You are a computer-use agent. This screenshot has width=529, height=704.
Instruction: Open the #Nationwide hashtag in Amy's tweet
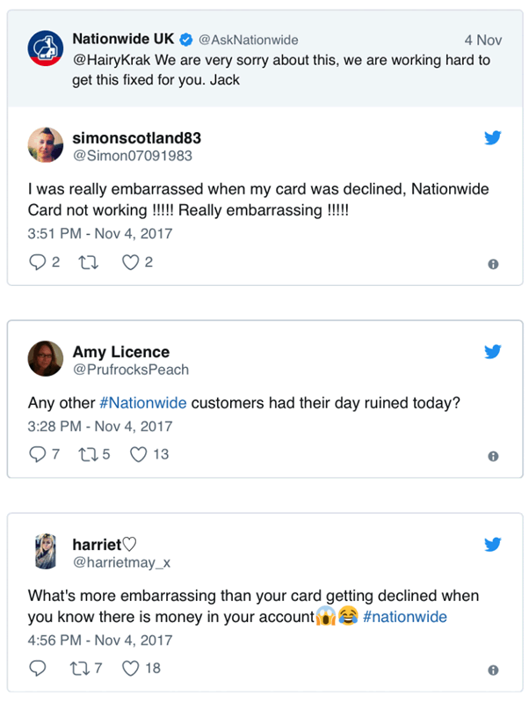click(x=142, y=403)
